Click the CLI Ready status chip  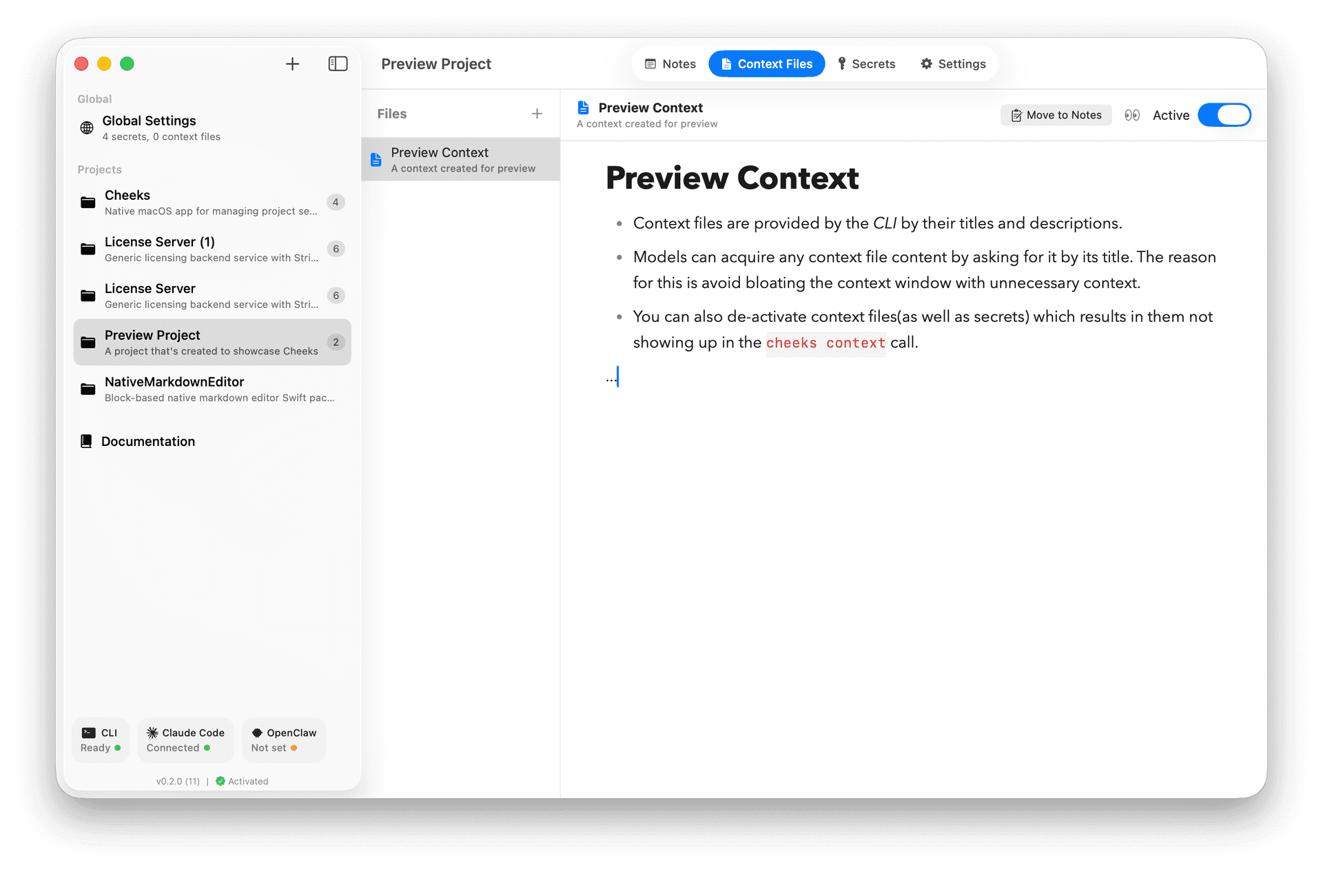(x=101, y=740)
